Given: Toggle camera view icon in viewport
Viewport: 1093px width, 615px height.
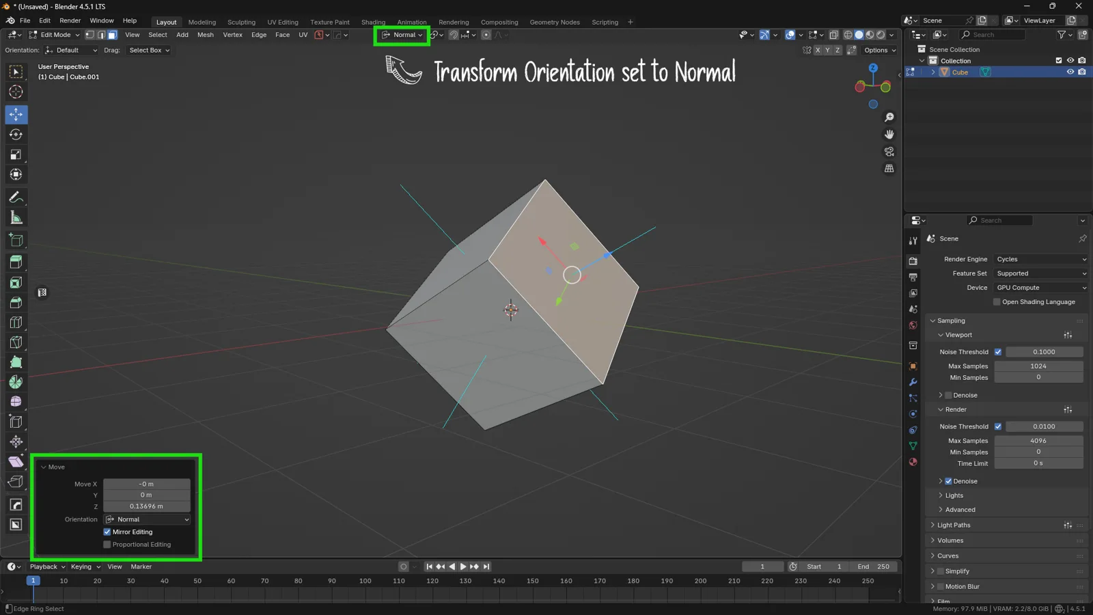Looking at the screenshot, I should [889, 152].
